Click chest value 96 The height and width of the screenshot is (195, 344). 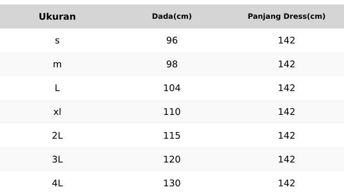coord(172,40)
